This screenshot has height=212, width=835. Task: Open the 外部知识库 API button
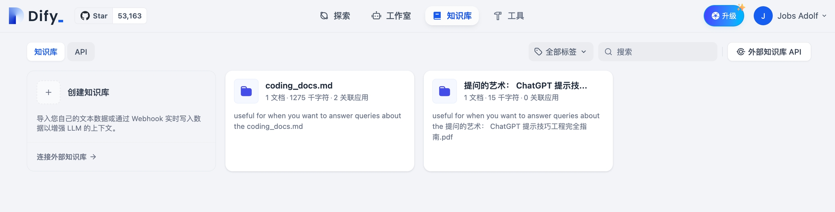[769, 52]
